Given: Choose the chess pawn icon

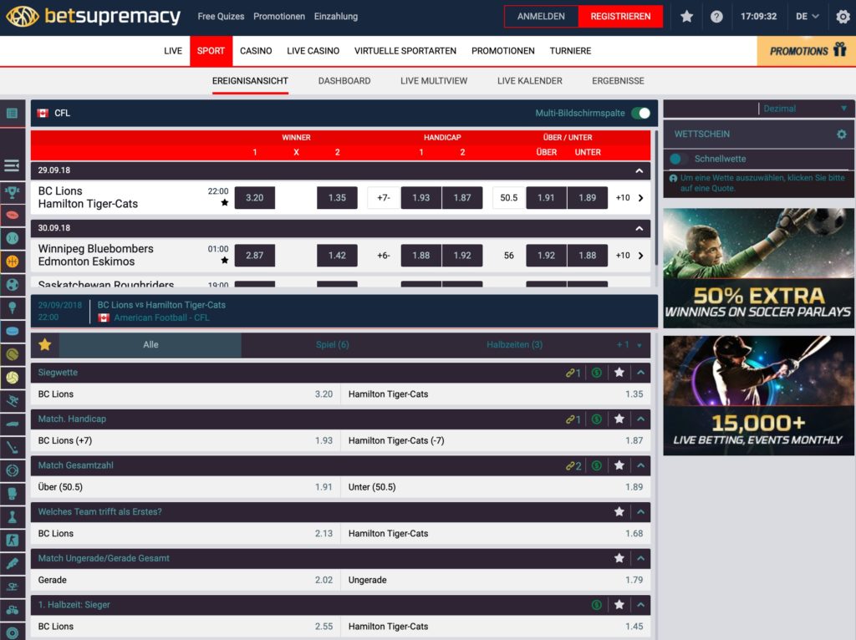Looking at the screenshot, I should 12,516.
